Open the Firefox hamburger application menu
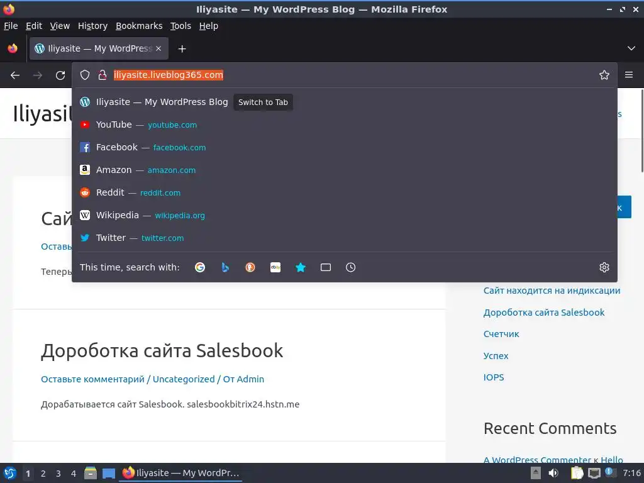Screen dimensions: 644x483 628,75
